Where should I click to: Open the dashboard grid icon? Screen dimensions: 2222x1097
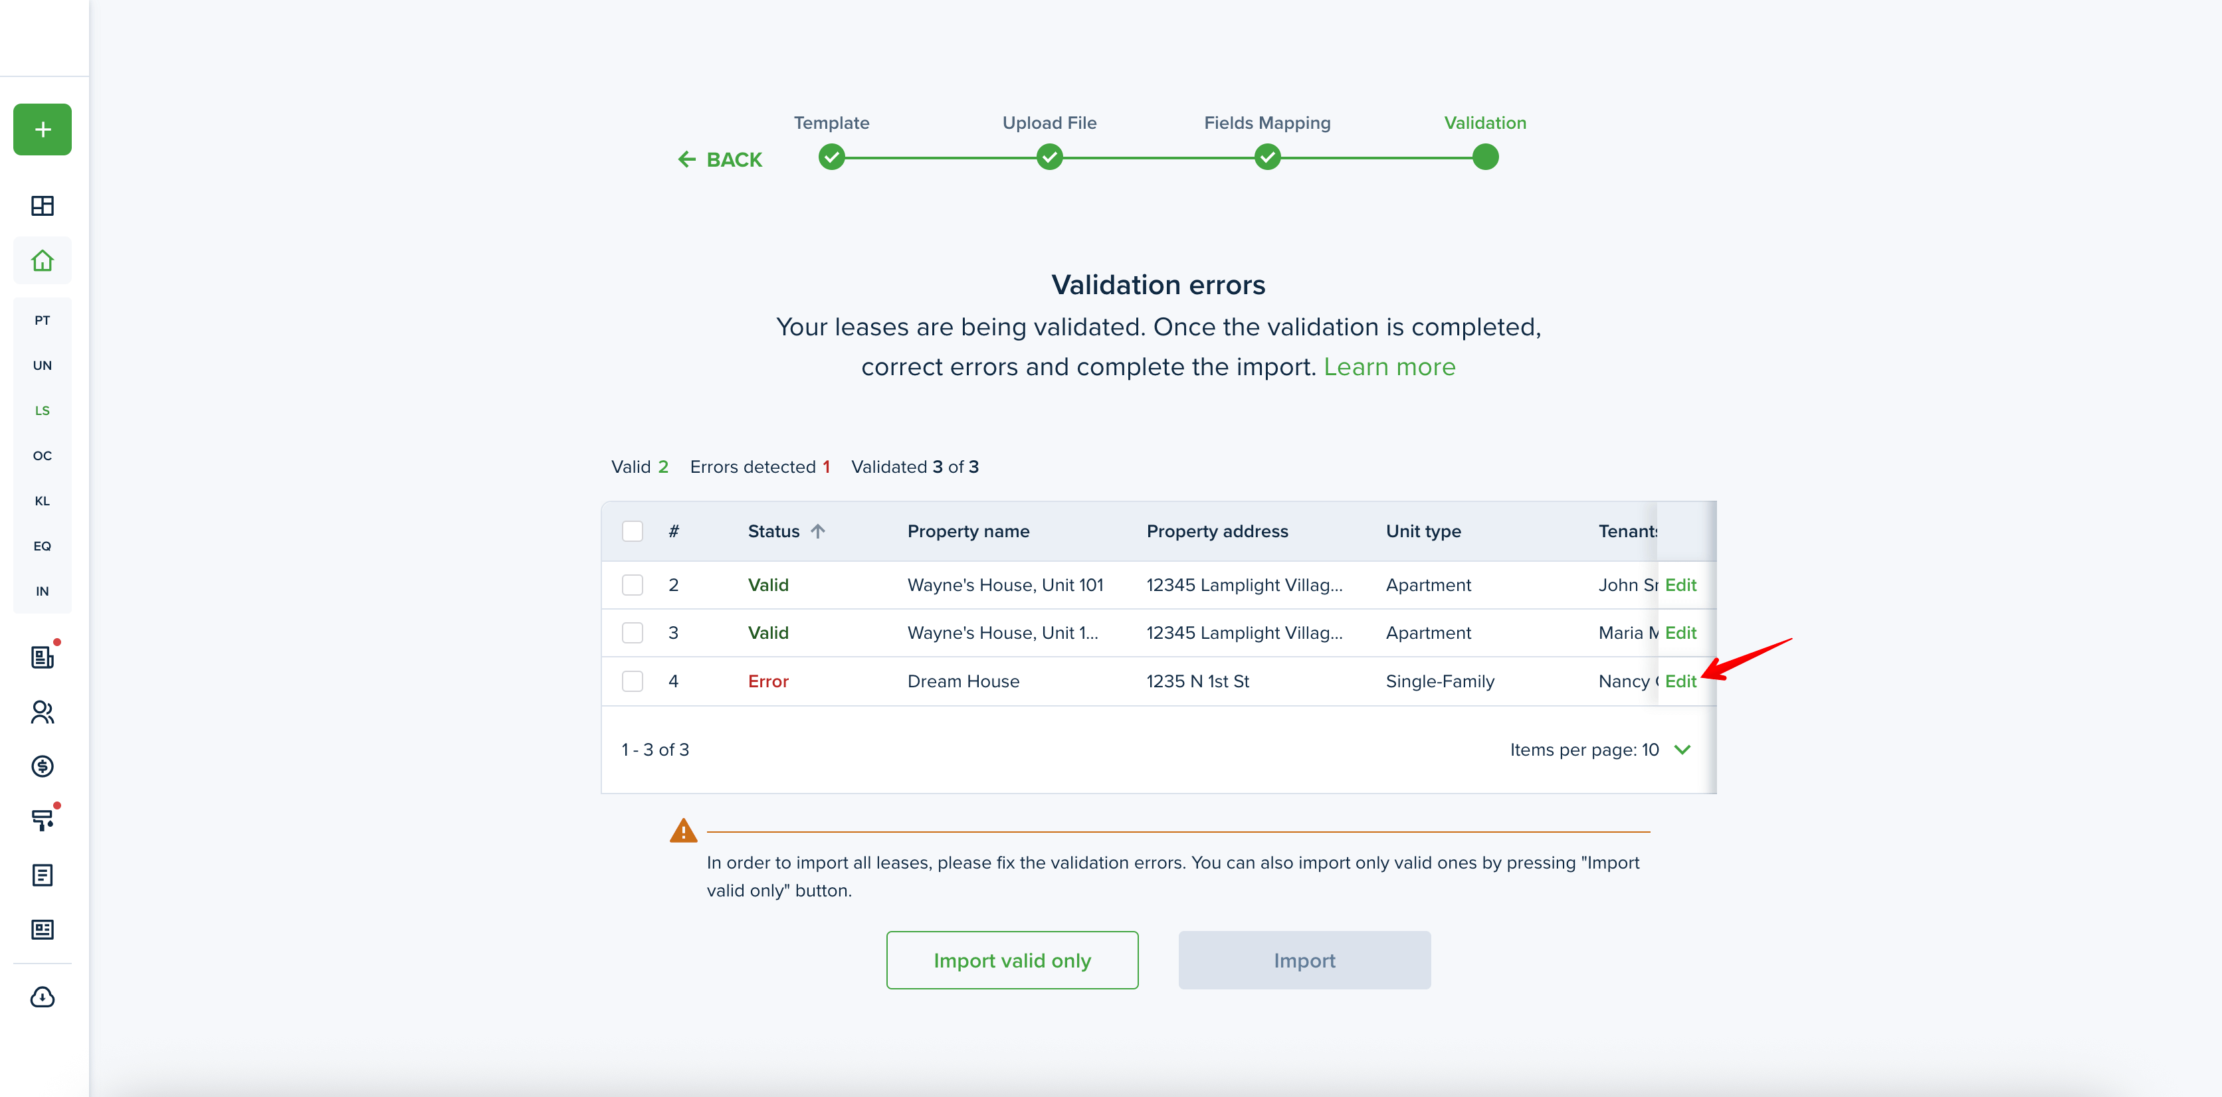[43, 205]
